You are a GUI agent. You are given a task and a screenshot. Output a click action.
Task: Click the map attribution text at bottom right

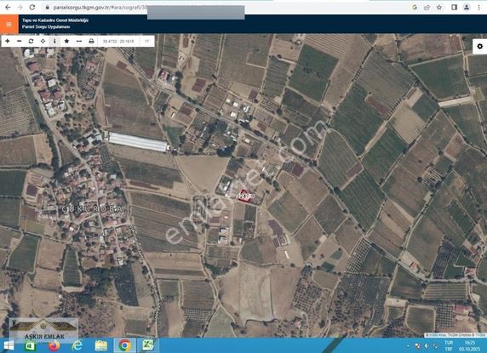455,335
